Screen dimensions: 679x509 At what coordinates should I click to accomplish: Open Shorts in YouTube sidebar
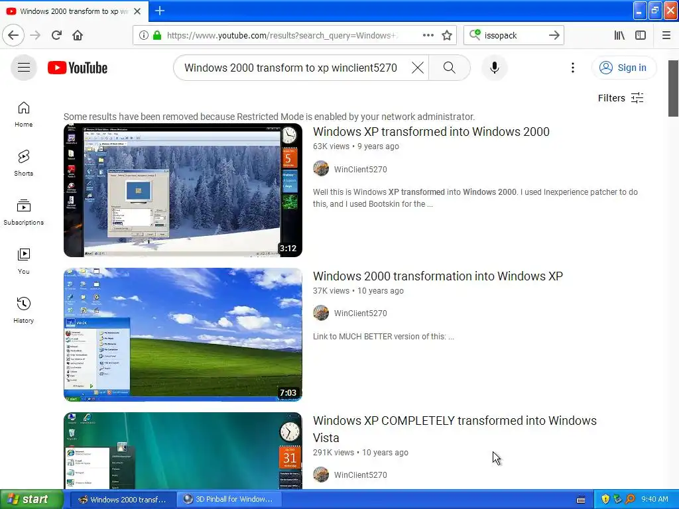pyautogui.click(x=24, y=163)
